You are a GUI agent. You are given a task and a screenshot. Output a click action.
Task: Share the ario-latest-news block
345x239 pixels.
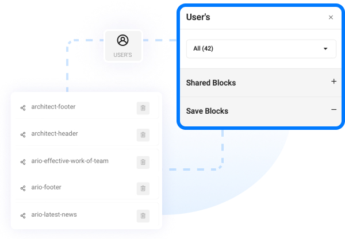point(23,215)
